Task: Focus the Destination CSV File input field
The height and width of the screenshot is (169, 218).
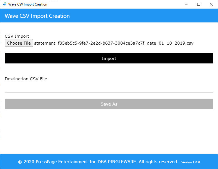Action: click(x=109, y=88)
